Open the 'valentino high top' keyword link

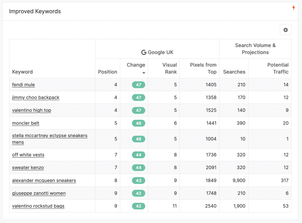coord(32,110)
